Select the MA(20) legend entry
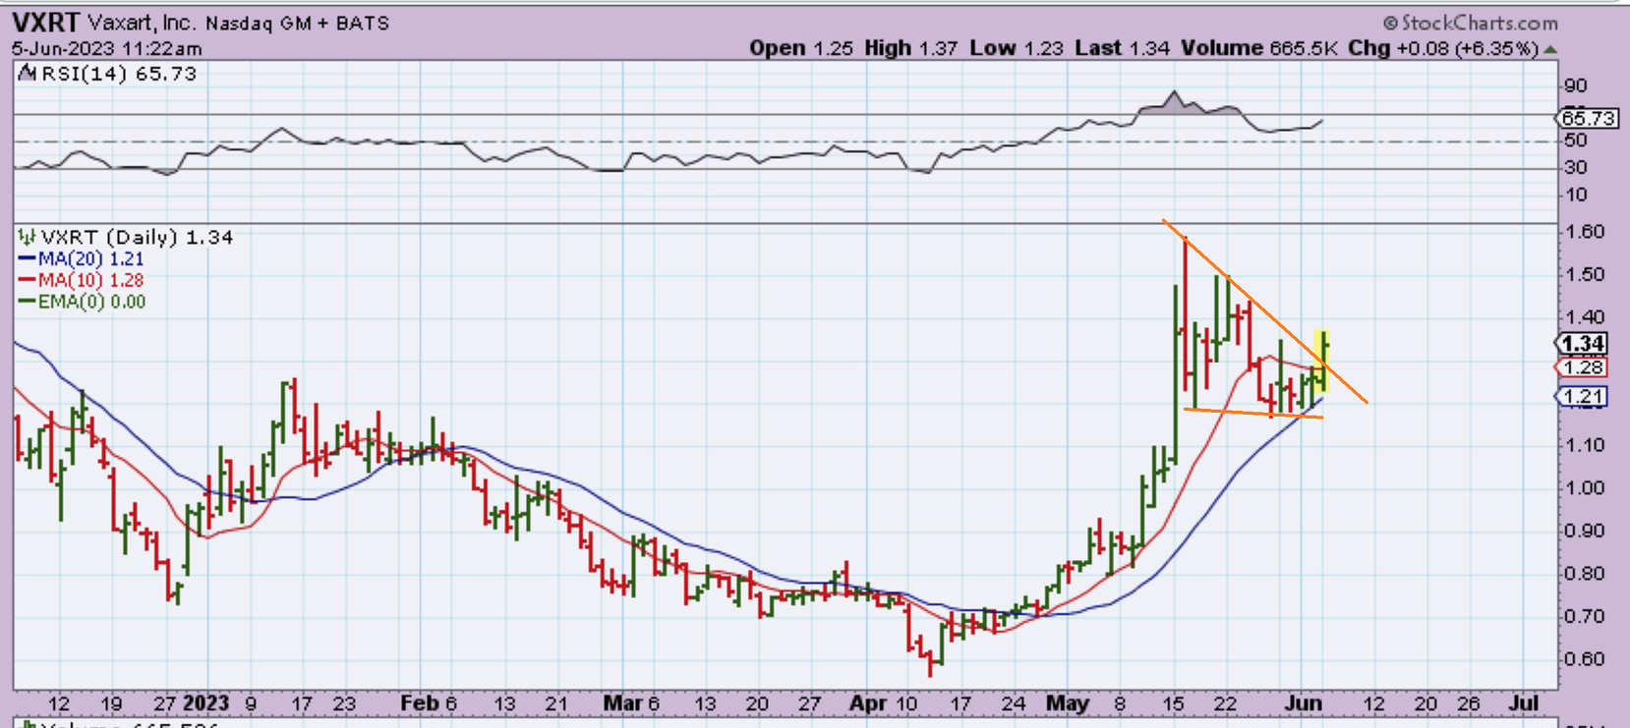This screenshot has width=1630, height=728. coord(82,259)
